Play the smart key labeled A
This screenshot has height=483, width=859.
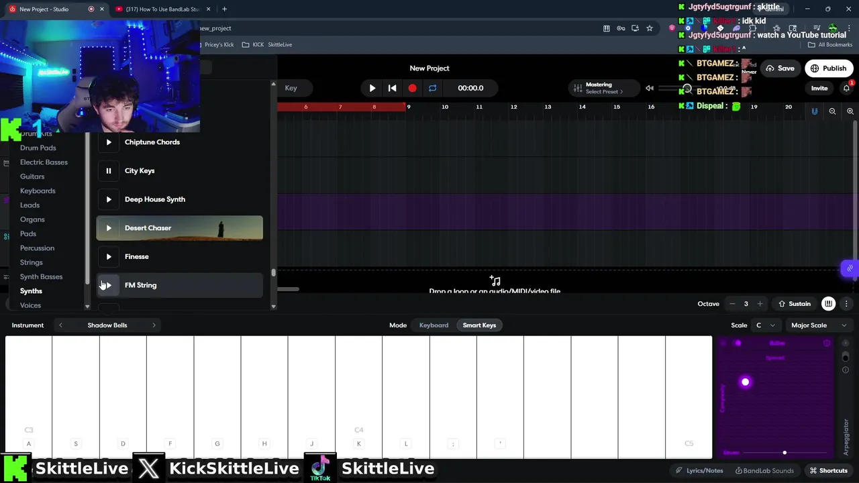29,397
